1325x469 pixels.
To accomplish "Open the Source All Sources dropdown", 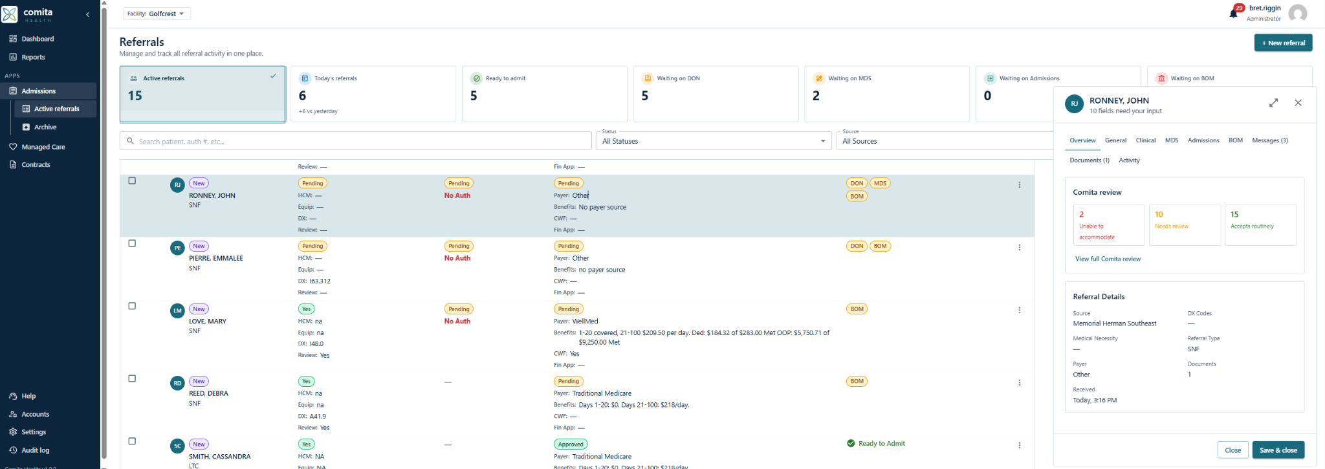I will 946,140.
